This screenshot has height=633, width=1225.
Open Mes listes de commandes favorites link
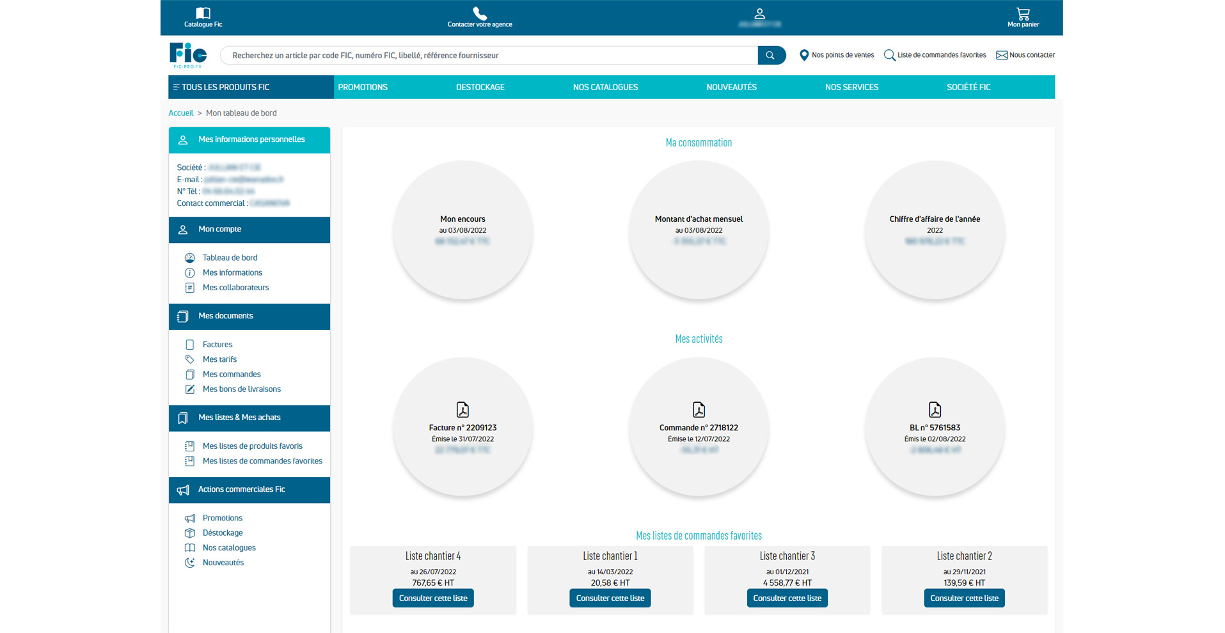262,461
